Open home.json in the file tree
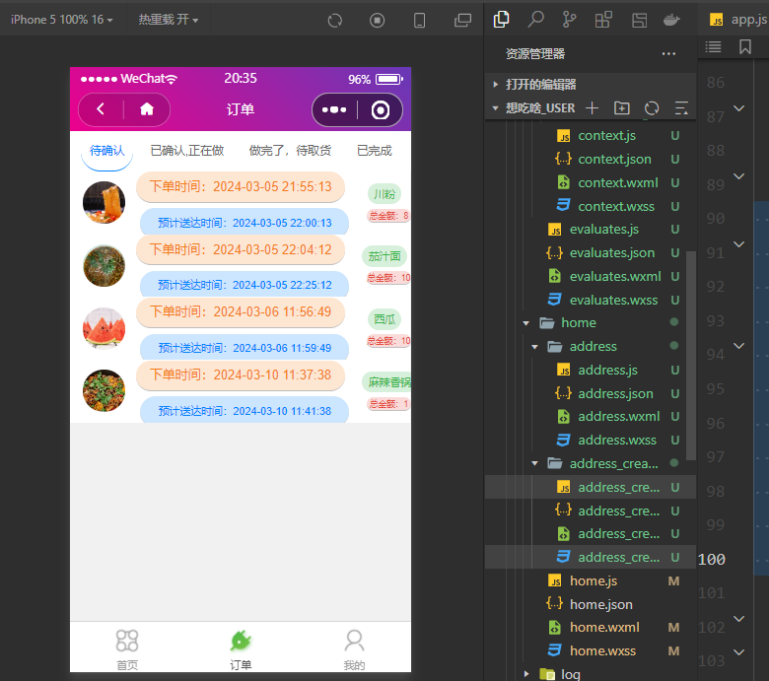This screenshot has height=681, width=769. pos(601,604)
